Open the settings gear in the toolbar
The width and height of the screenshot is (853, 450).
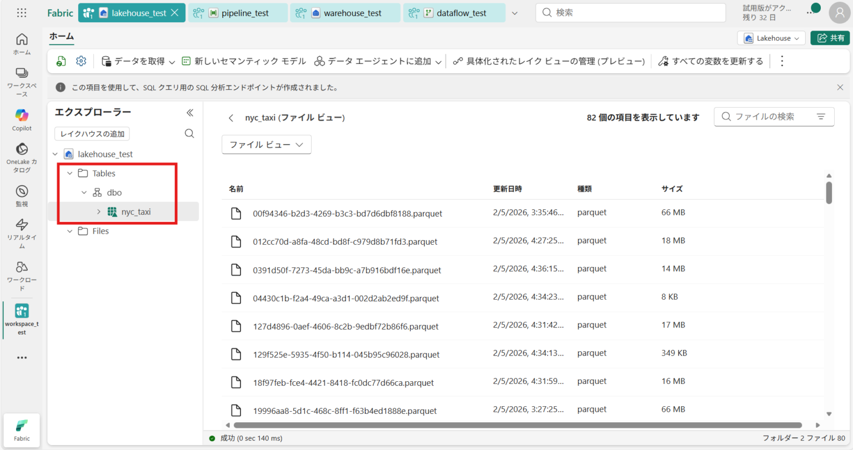(x=81, y=61)
